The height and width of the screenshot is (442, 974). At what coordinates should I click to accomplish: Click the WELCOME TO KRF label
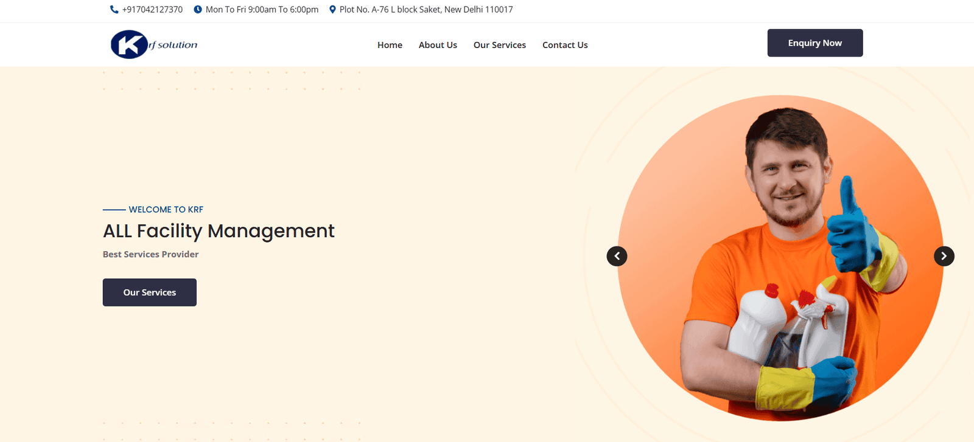pyautogui.click(x=166, y=210)
